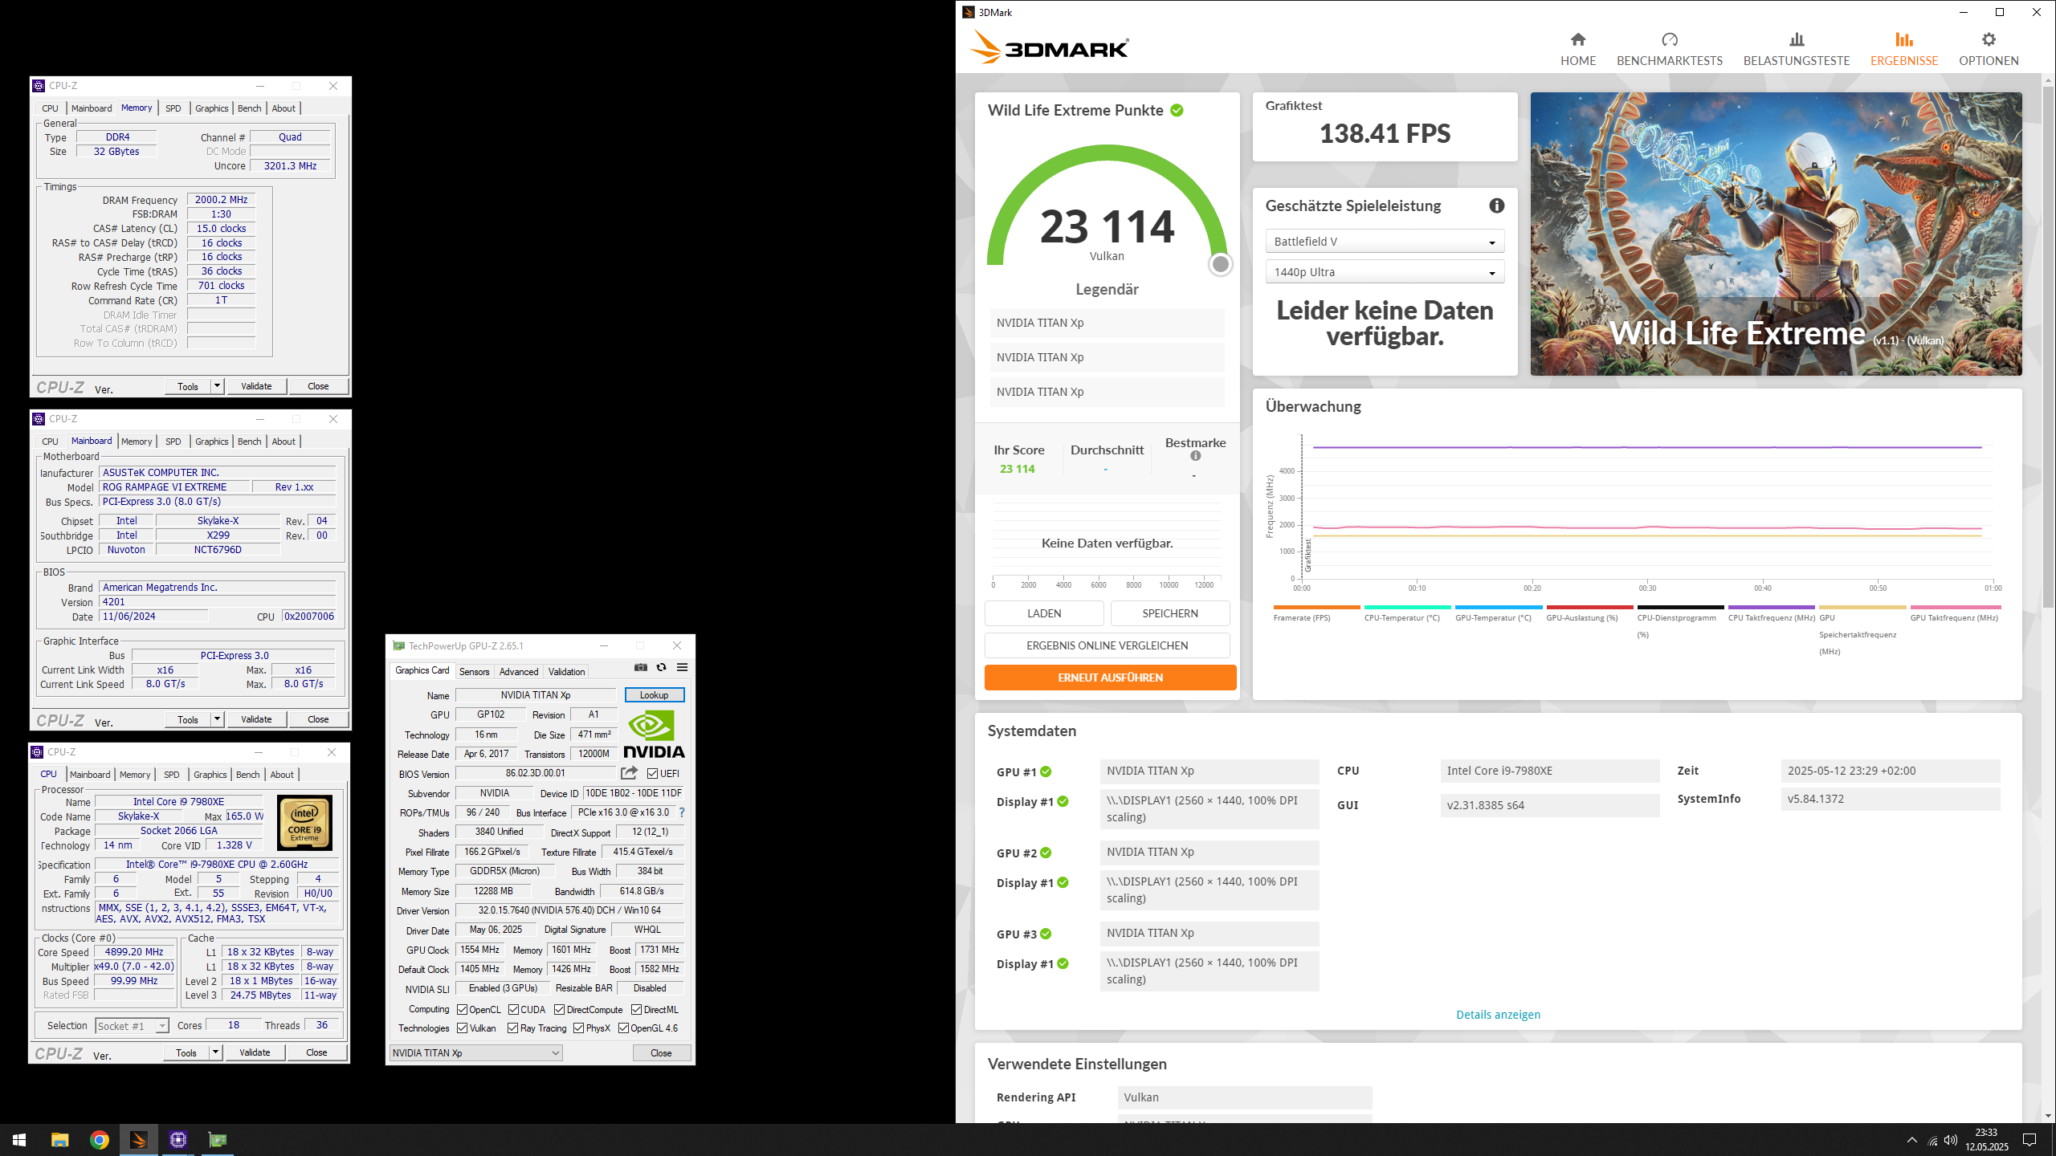Click the LADEN button
This screenshot has height=1156, width=2056.
click(1044, 613)
